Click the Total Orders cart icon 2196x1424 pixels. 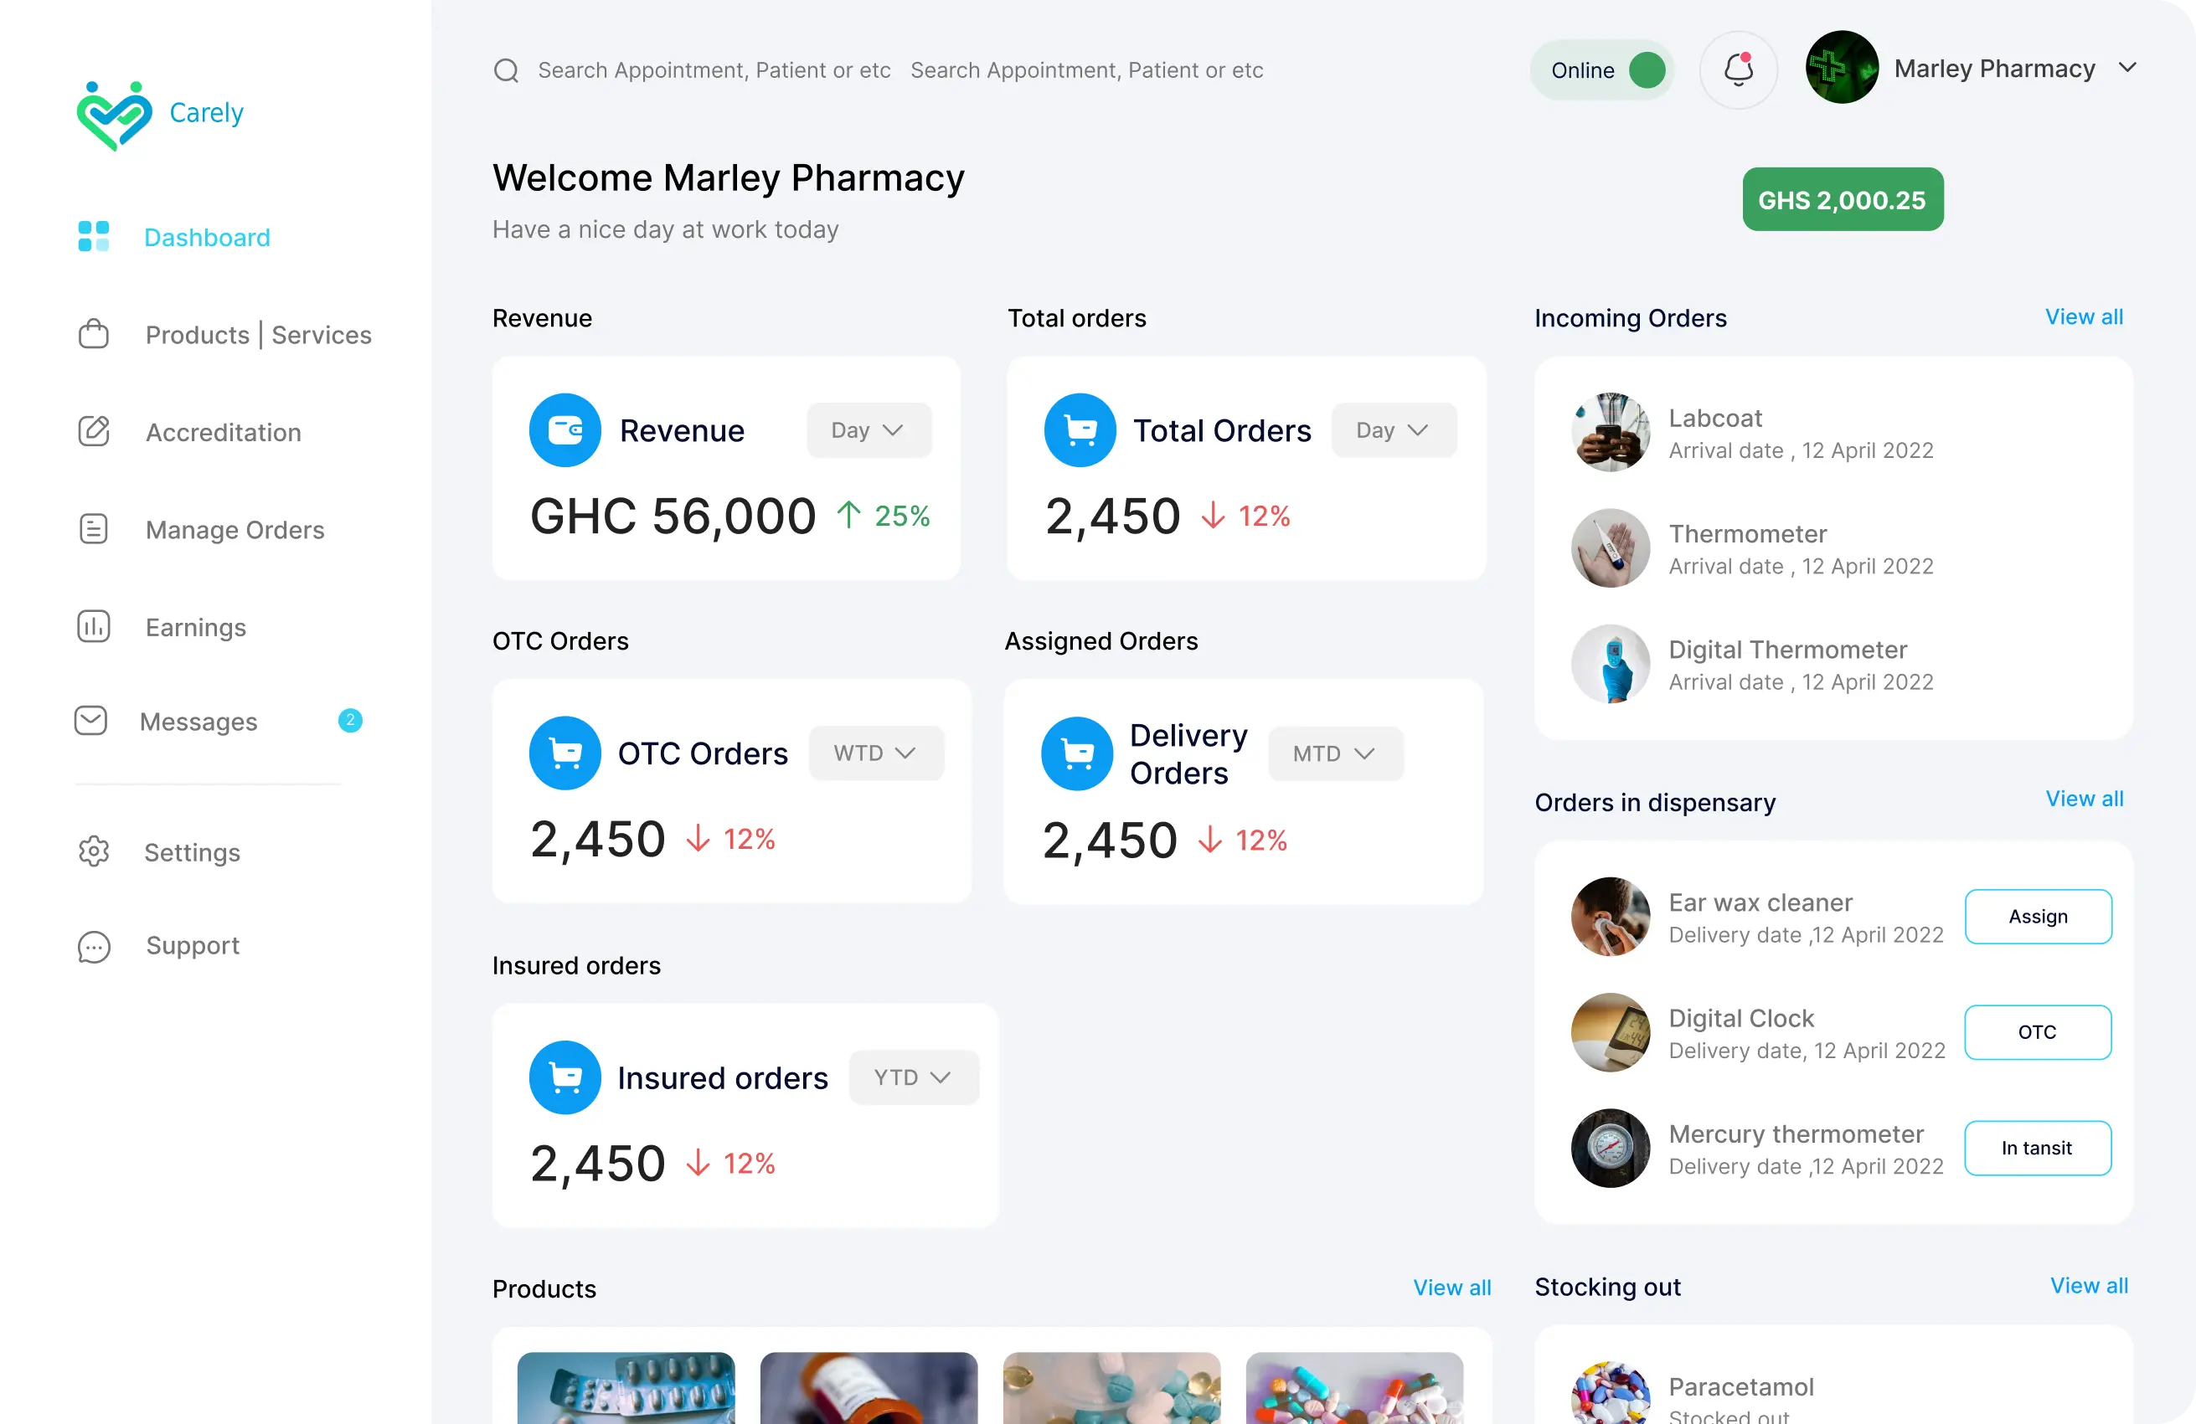point(1080,429)
